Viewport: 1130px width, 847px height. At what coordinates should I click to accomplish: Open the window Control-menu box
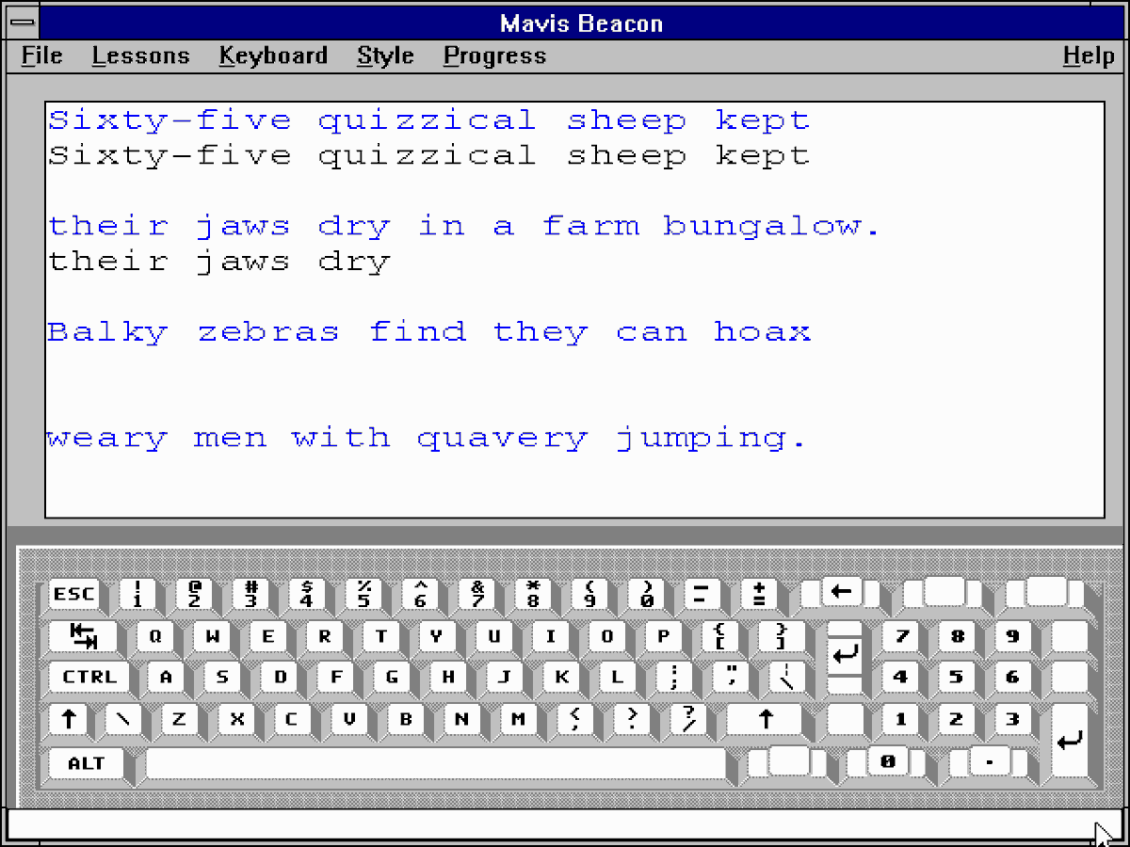click(24, 22)
